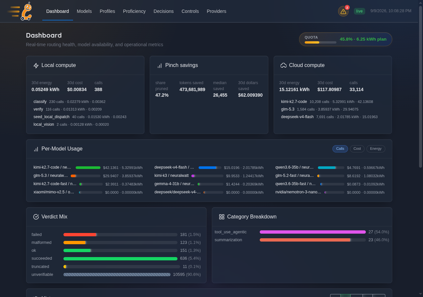This screenshot has width=423, height=297.
Task: Click nvidia/nemotron-3-nano usage row
Action: [x=330, y=192]
